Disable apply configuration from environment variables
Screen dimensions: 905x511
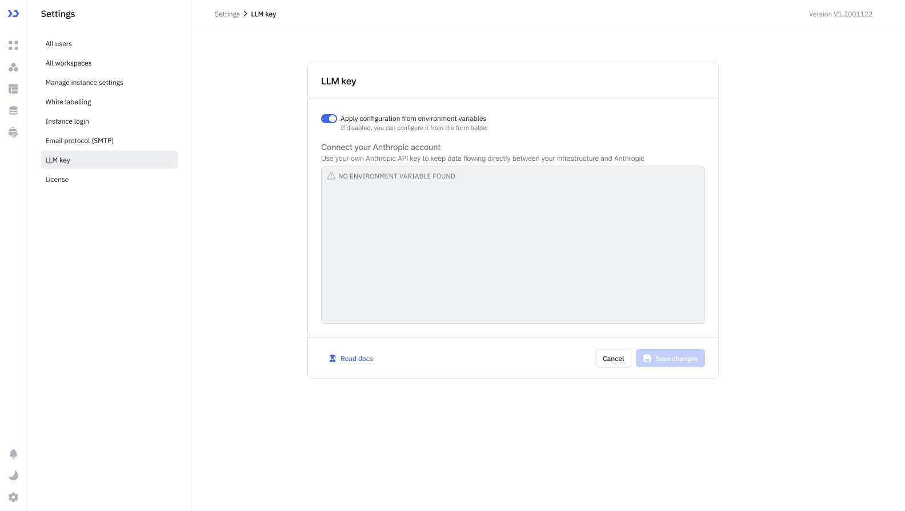coord(329,119)
